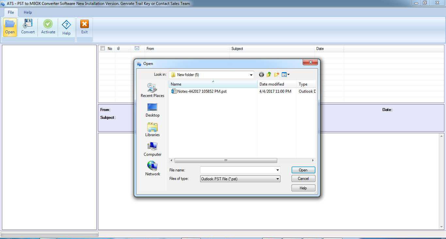Click the attachment paperclip column header
Image resolution: width=446 pixels, height=239 pixels.
[x=118, y=48]
